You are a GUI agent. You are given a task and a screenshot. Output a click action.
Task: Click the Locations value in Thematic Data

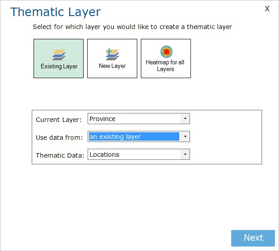point(104,155)
